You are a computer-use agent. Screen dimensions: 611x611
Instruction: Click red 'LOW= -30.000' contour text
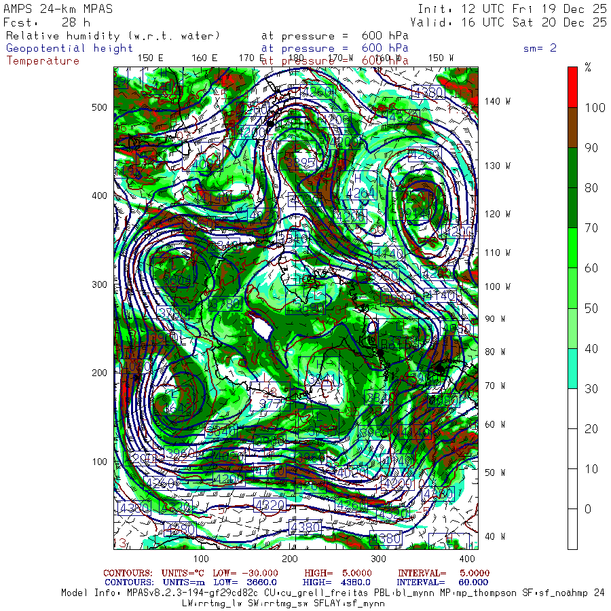[x=245, y=573]
